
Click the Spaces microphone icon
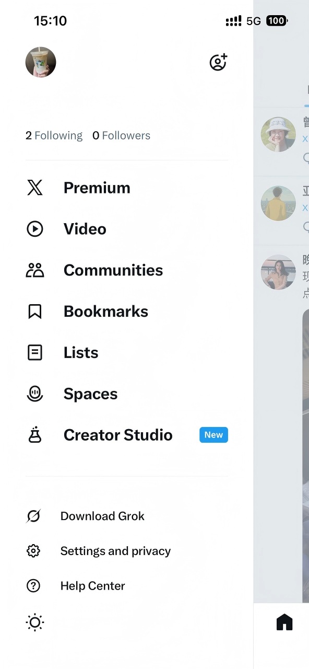pyautogui.click(x=34, y=394)
